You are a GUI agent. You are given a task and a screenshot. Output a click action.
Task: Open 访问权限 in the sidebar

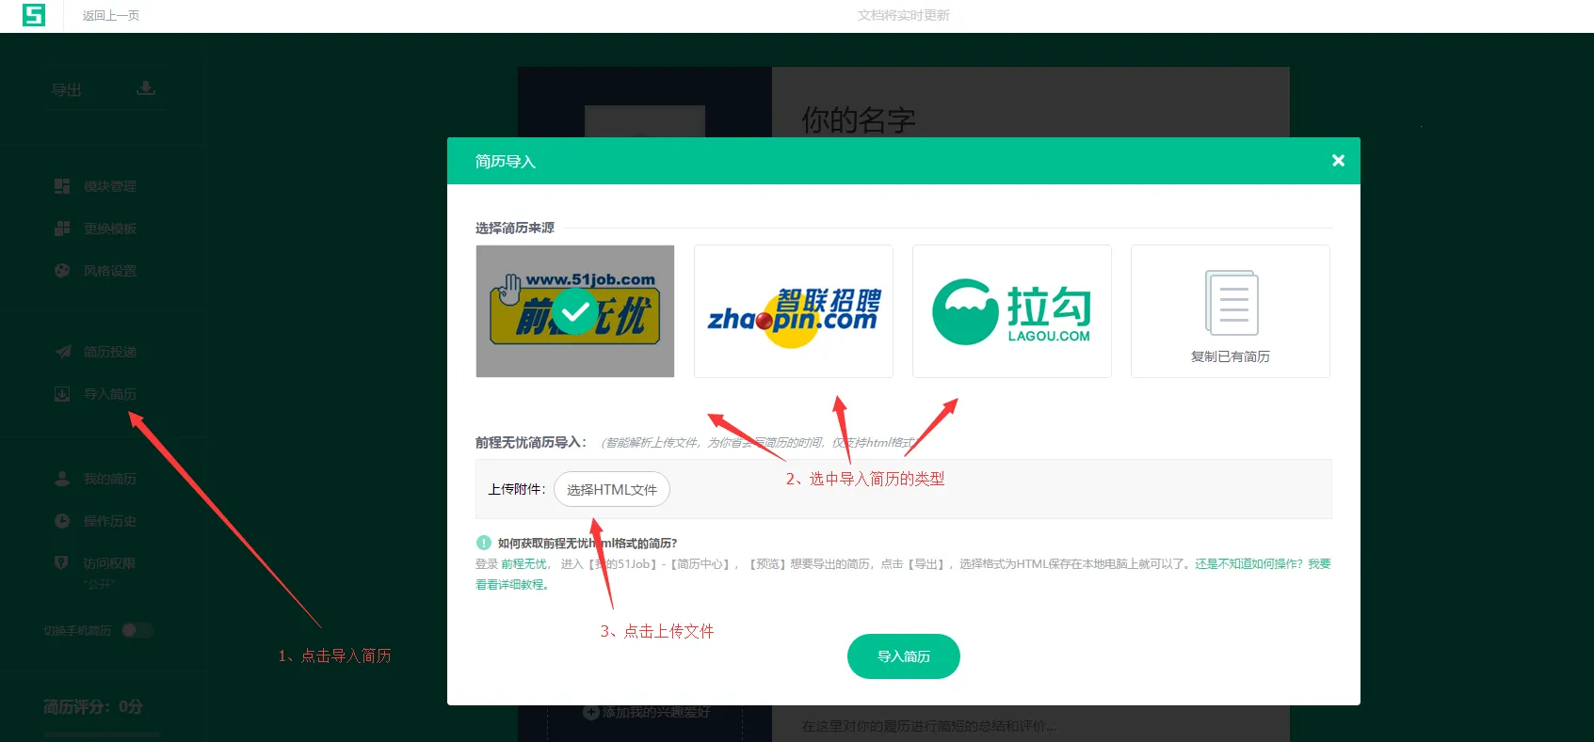[x=110, y=563]
